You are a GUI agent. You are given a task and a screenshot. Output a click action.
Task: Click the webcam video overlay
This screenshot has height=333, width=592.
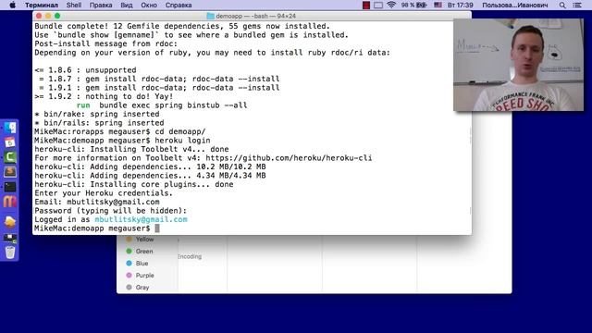point(518,65)
